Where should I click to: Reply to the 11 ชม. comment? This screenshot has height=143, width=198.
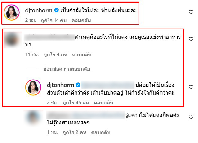[x=82, y=55]
